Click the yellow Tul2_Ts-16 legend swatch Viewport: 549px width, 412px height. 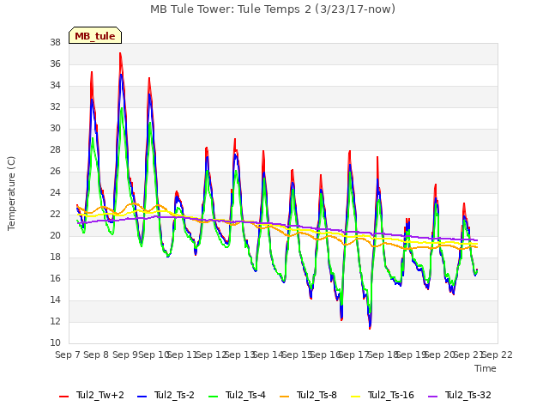[x=356, y=397]
